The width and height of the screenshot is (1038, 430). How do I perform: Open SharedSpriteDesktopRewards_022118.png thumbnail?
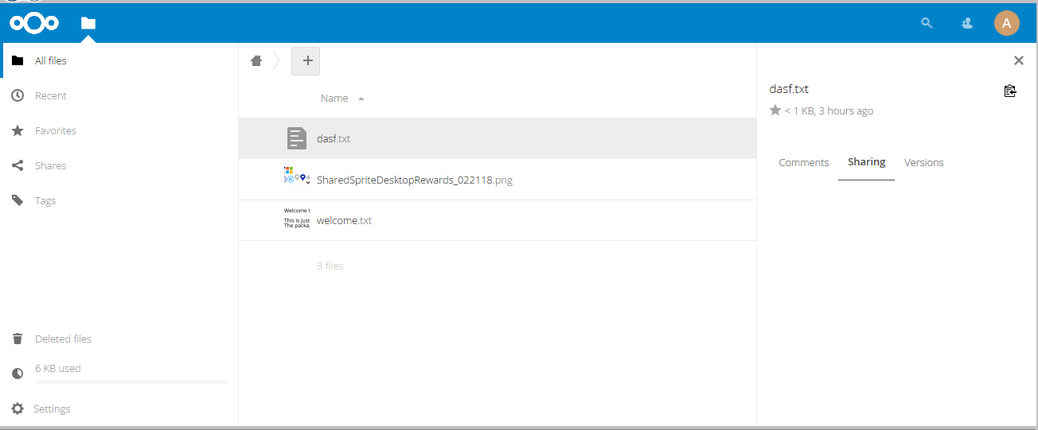(297, 176)
